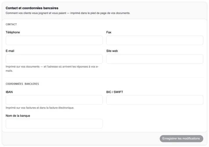Click the BIC / SWIFT input field

[x=155, y=100]
